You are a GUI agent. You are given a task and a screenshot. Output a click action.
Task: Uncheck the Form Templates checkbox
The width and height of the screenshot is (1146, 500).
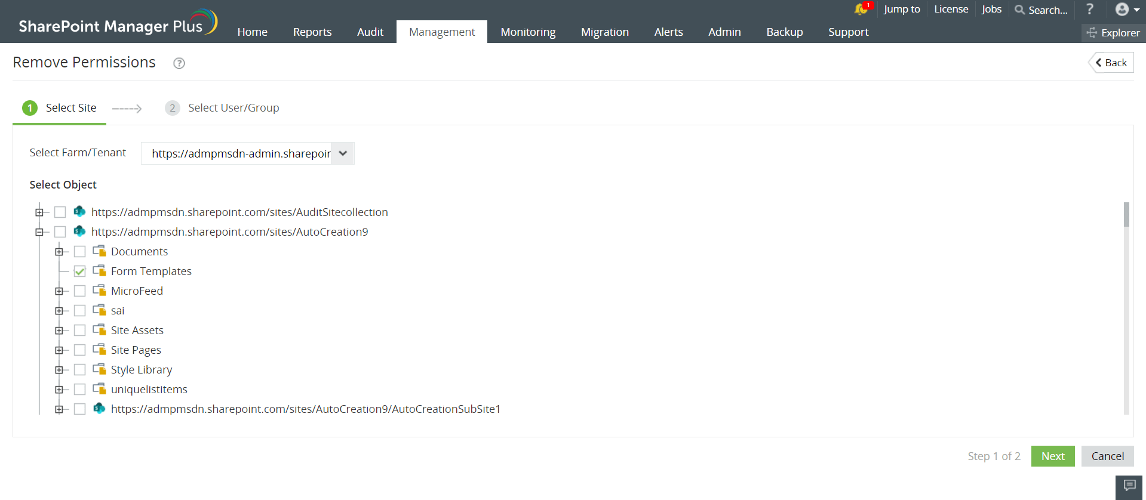click(79, 271)
